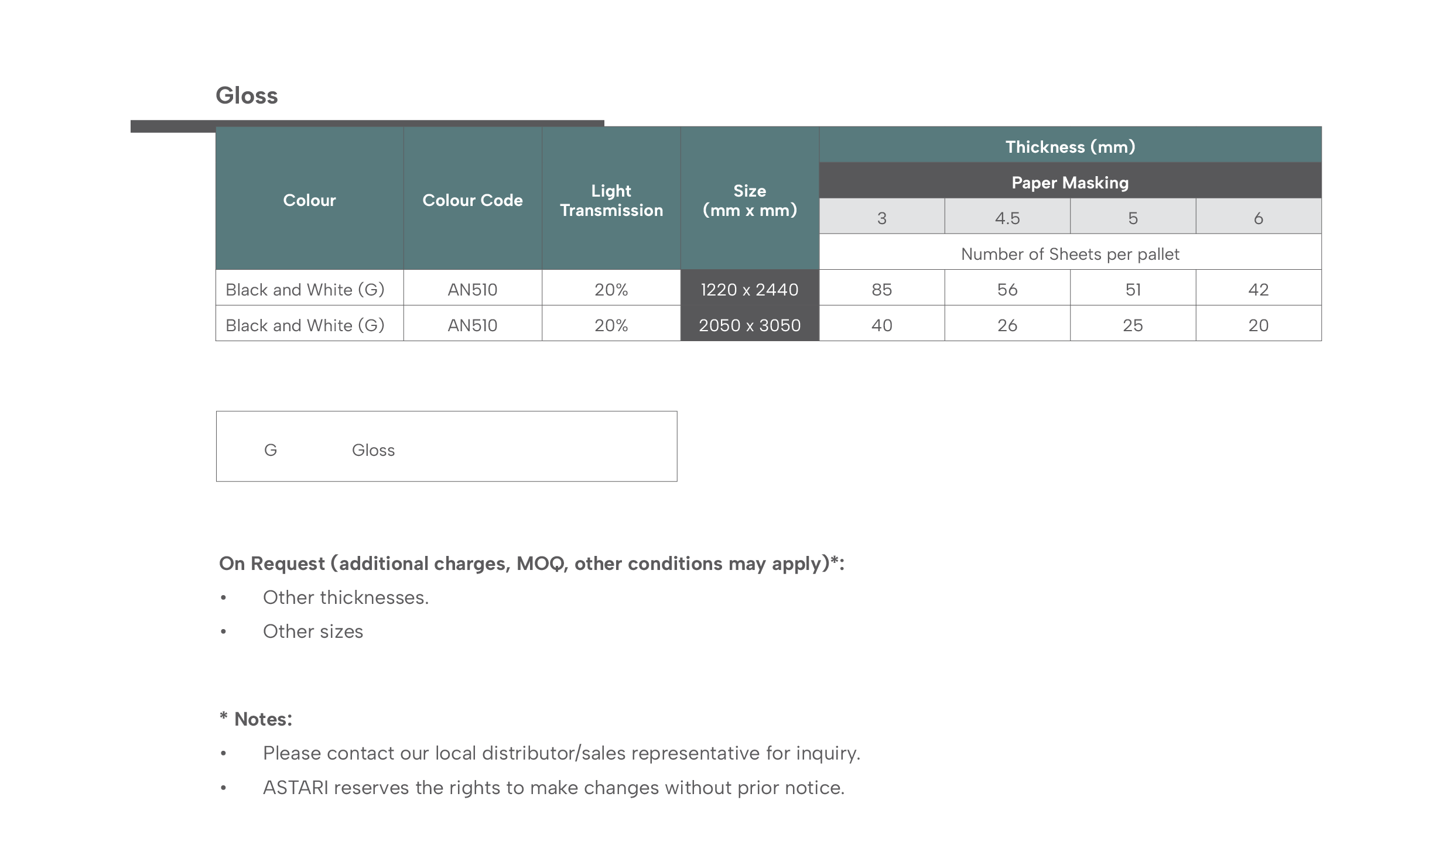Click the value 85 in first row
The height and width of the screenshot is (845, 1453).
(882, 288)
